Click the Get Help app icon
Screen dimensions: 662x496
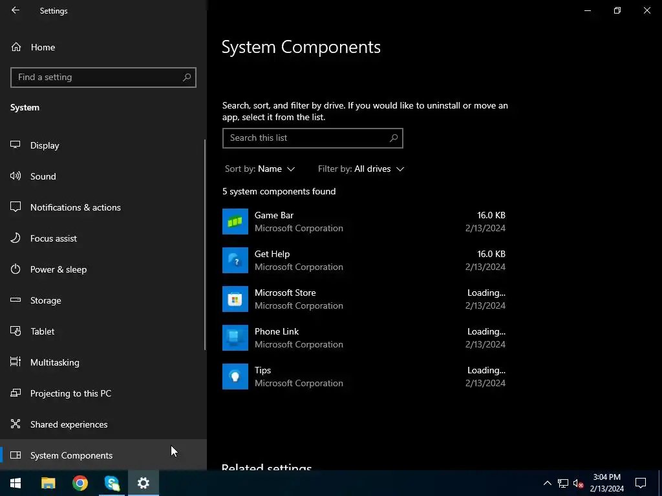tap(235, 260)
